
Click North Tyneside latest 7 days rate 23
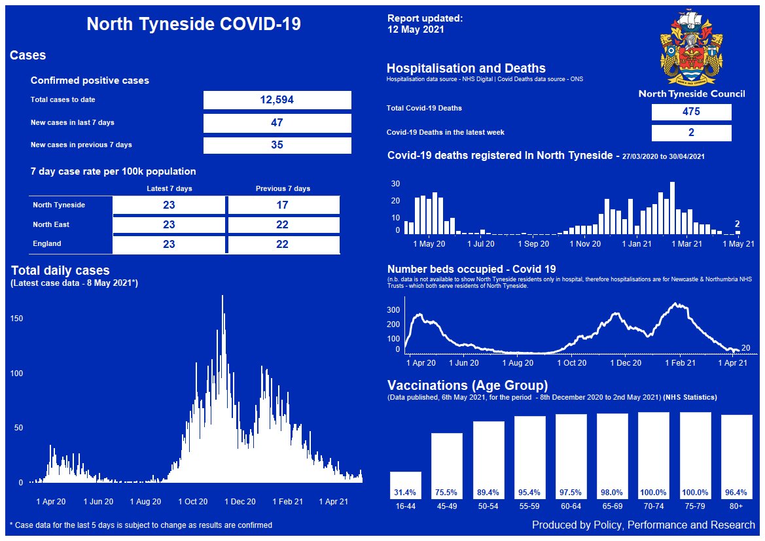(x=169, y=205)
